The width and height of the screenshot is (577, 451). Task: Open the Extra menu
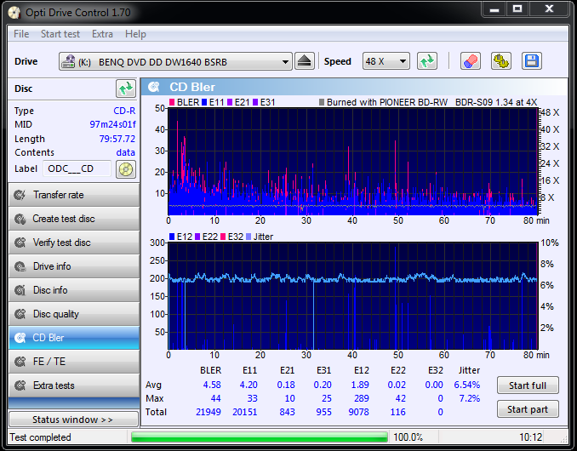pyautogui.click(x=102, y=34)
